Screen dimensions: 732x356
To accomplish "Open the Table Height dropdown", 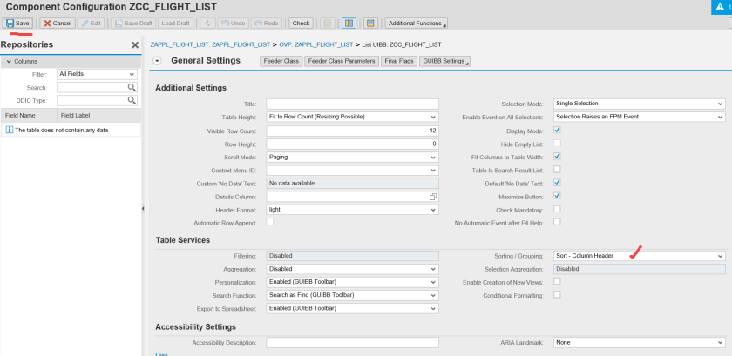I will pyautogui.click(x=433, y=117).
